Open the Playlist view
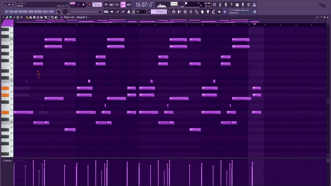Viewport: 331px width, 186px height. (174, 12)
